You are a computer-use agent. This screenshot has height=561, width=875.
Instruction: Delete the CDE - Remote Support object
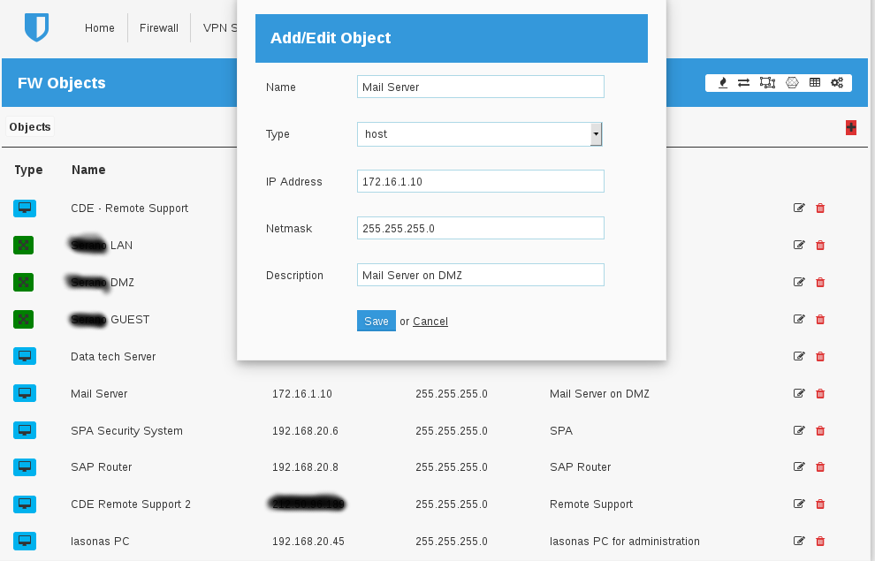(x=820, y=208)
